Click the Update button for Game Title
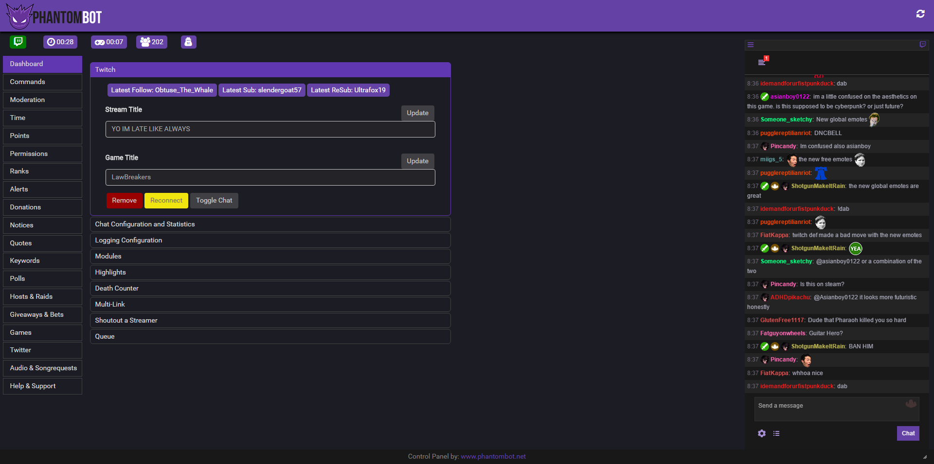934x464 pixels. 417,161
